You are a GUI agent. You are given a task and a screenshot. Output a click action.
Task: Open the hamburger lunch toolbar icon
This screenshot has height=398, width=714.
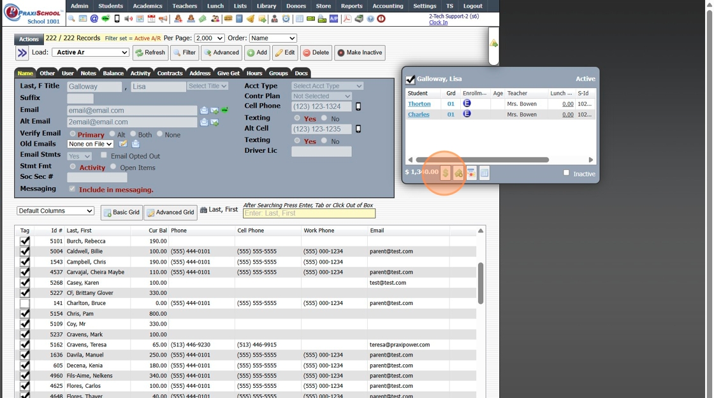(x=228, y=19)
